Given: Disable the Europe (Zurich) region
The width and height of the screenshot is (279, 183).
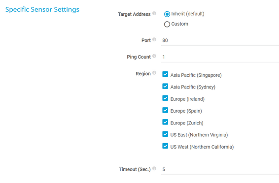Looking at the screenshot, I should [165, 122].
